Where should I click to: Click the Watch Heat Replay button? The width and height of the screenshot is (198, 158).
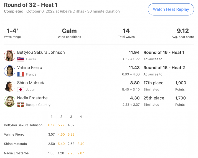click(x=171, y=9)
